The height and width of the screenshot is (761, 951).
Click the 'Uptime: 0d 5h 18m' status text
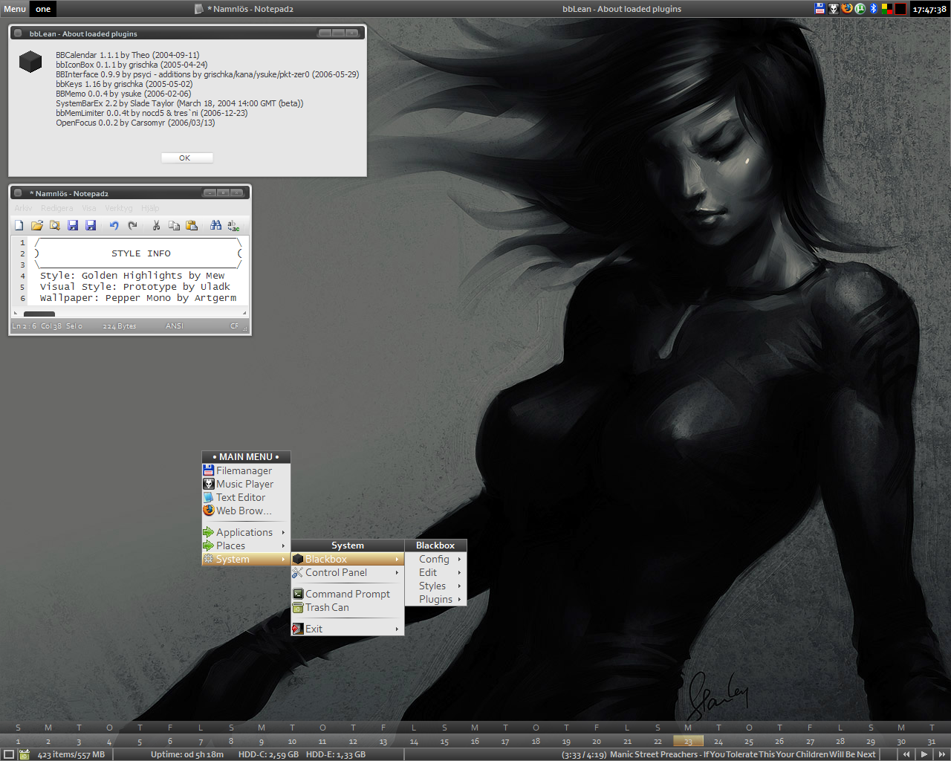(x=187, y=754)
